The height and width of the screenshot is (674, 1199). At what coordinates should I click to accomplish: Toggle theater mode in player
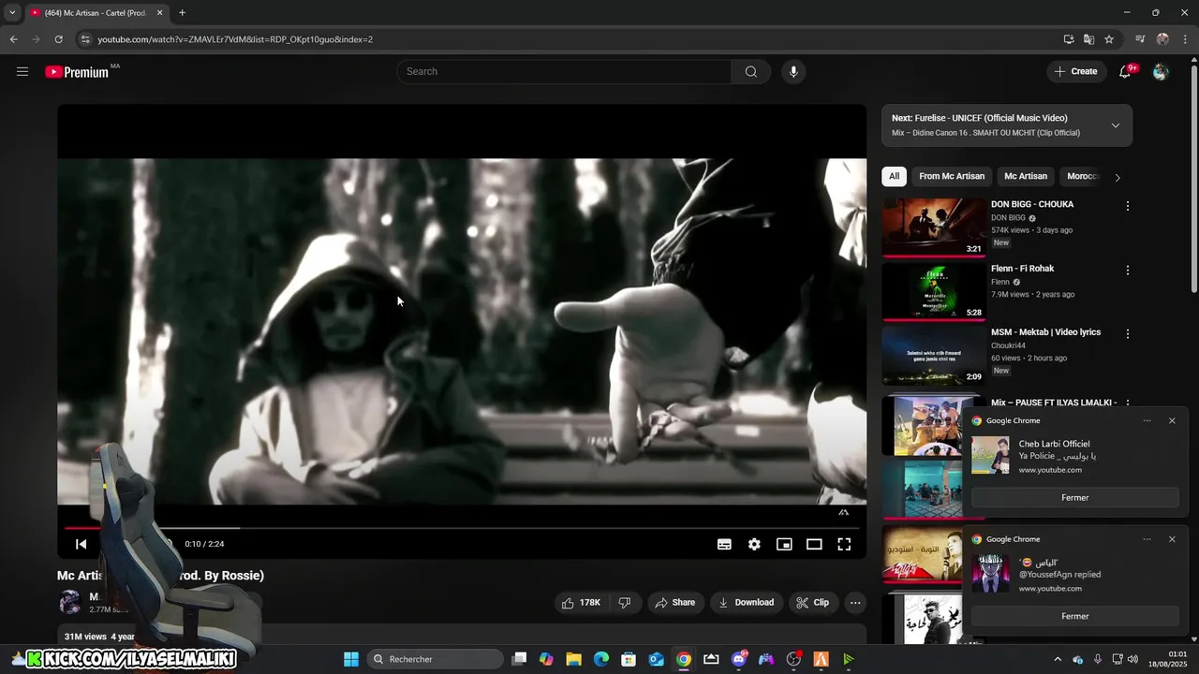814,544
